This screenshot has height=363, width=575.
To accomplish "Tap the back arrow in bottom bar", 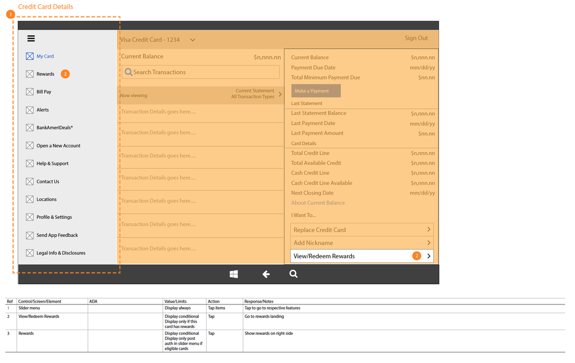I will [266, 274].
